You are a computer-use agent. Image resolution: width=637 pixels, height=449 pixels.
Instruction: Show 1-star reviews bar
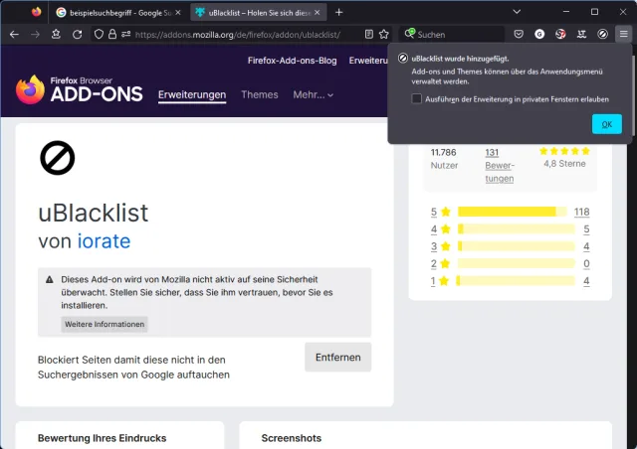[516, 281]
